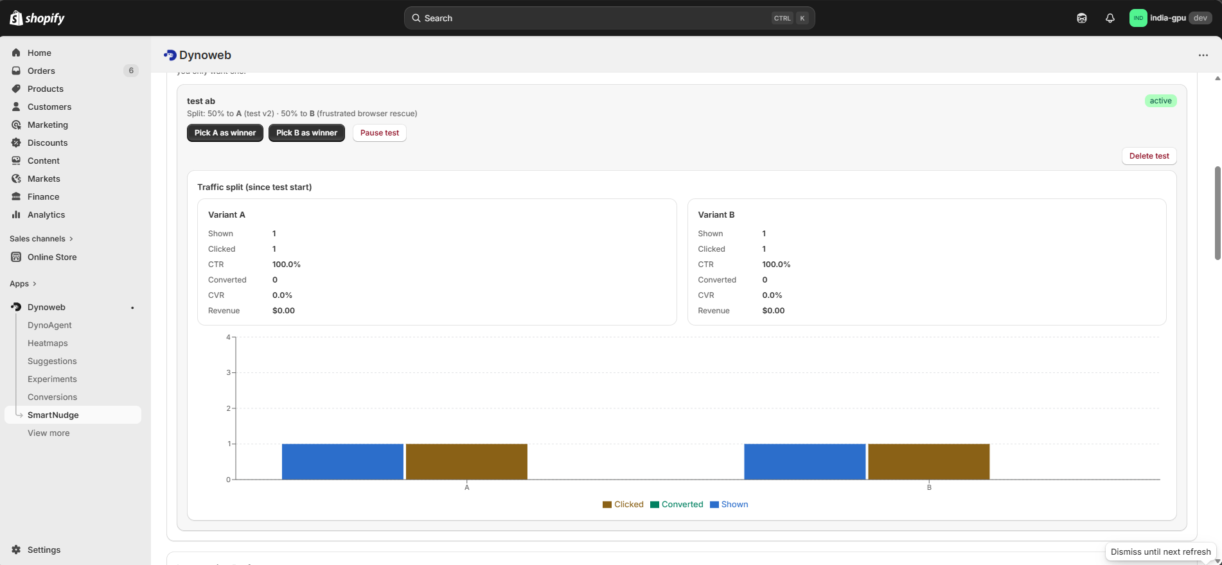Image resolution: width=1222 pixels, height=565 pixels.
Task: Open the Sidekick assistant icon
Action: [1081, 18]
